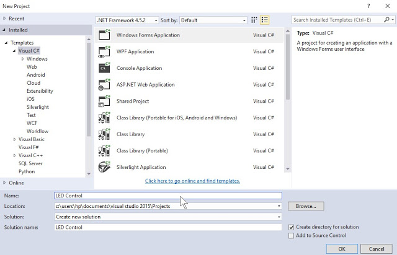This screenshot has height=255, width=397.
Task: Open the search options dropdown arrow
Action: coord(393,20)
